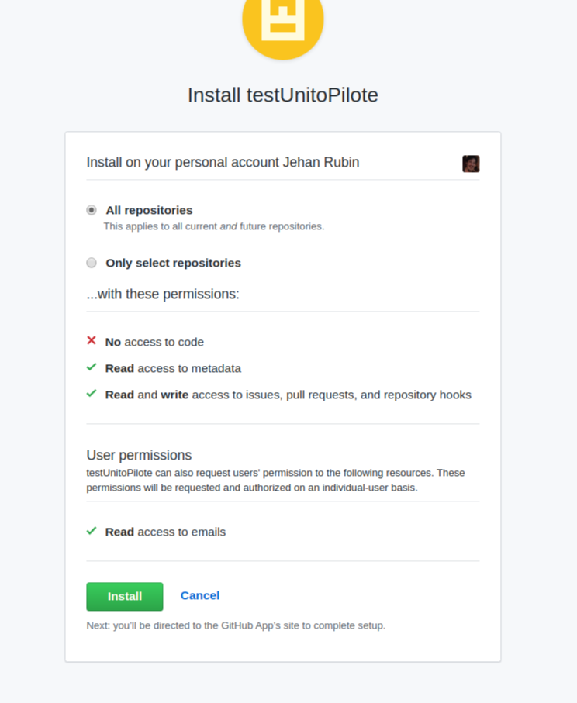Click the All repositories label text
Screen dimensions: 577x703
149,210
